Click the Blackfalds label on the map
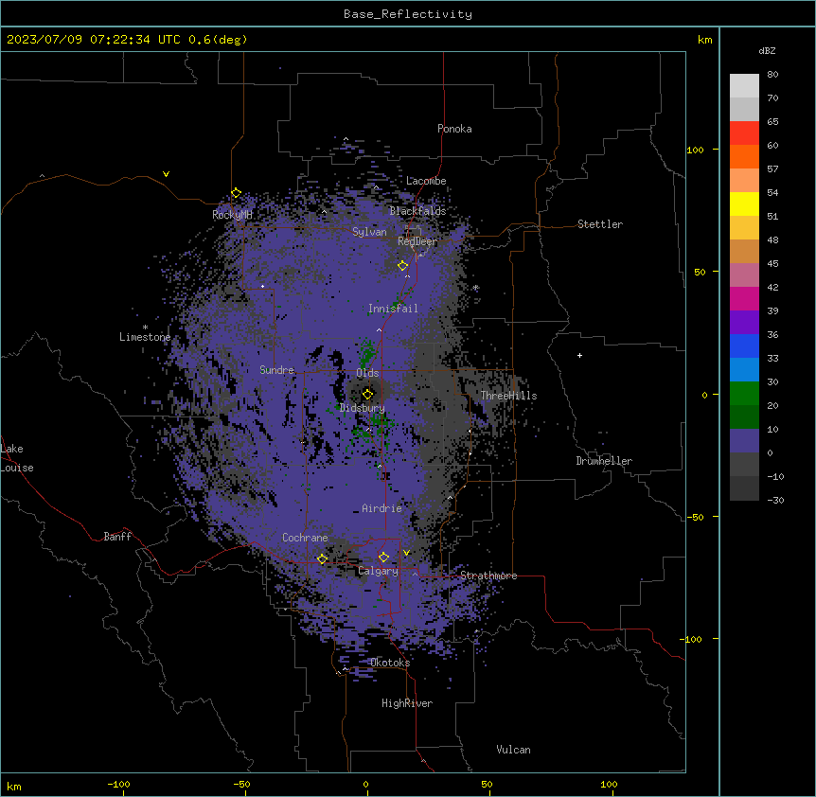 417,211
